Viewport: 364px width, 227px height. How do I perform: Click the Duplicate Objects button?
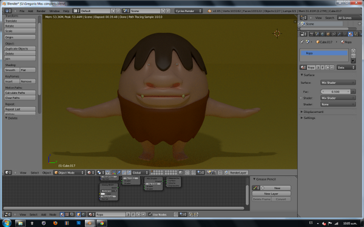[20, 48]
